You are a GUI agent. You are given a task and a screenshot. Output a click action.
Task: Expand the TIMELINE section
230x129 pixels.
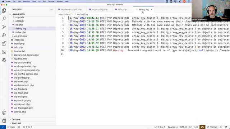pyautogui.click(x=16, y=123)
